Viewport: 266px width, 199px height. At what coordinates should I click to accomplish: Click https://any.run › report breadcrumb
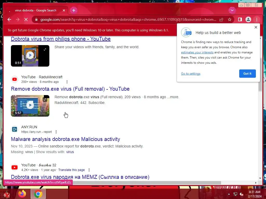coord(36,132)
